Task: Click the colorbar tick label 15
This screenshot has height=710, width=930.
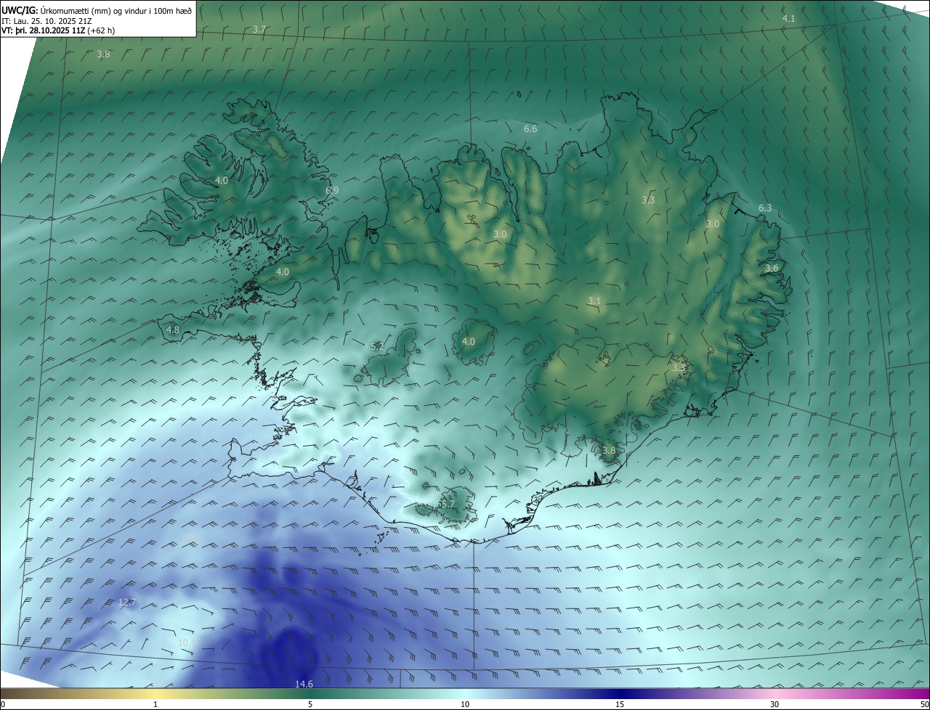Action: coord(620,704)
